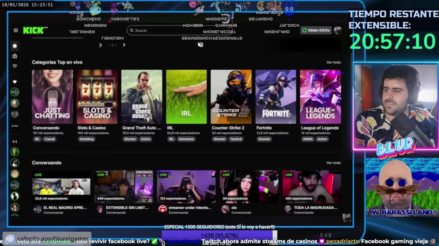This screenshot has width=439, height=246.
Task: Open Following via the outlined heart sidebar icon
Action: click(14, 66)
